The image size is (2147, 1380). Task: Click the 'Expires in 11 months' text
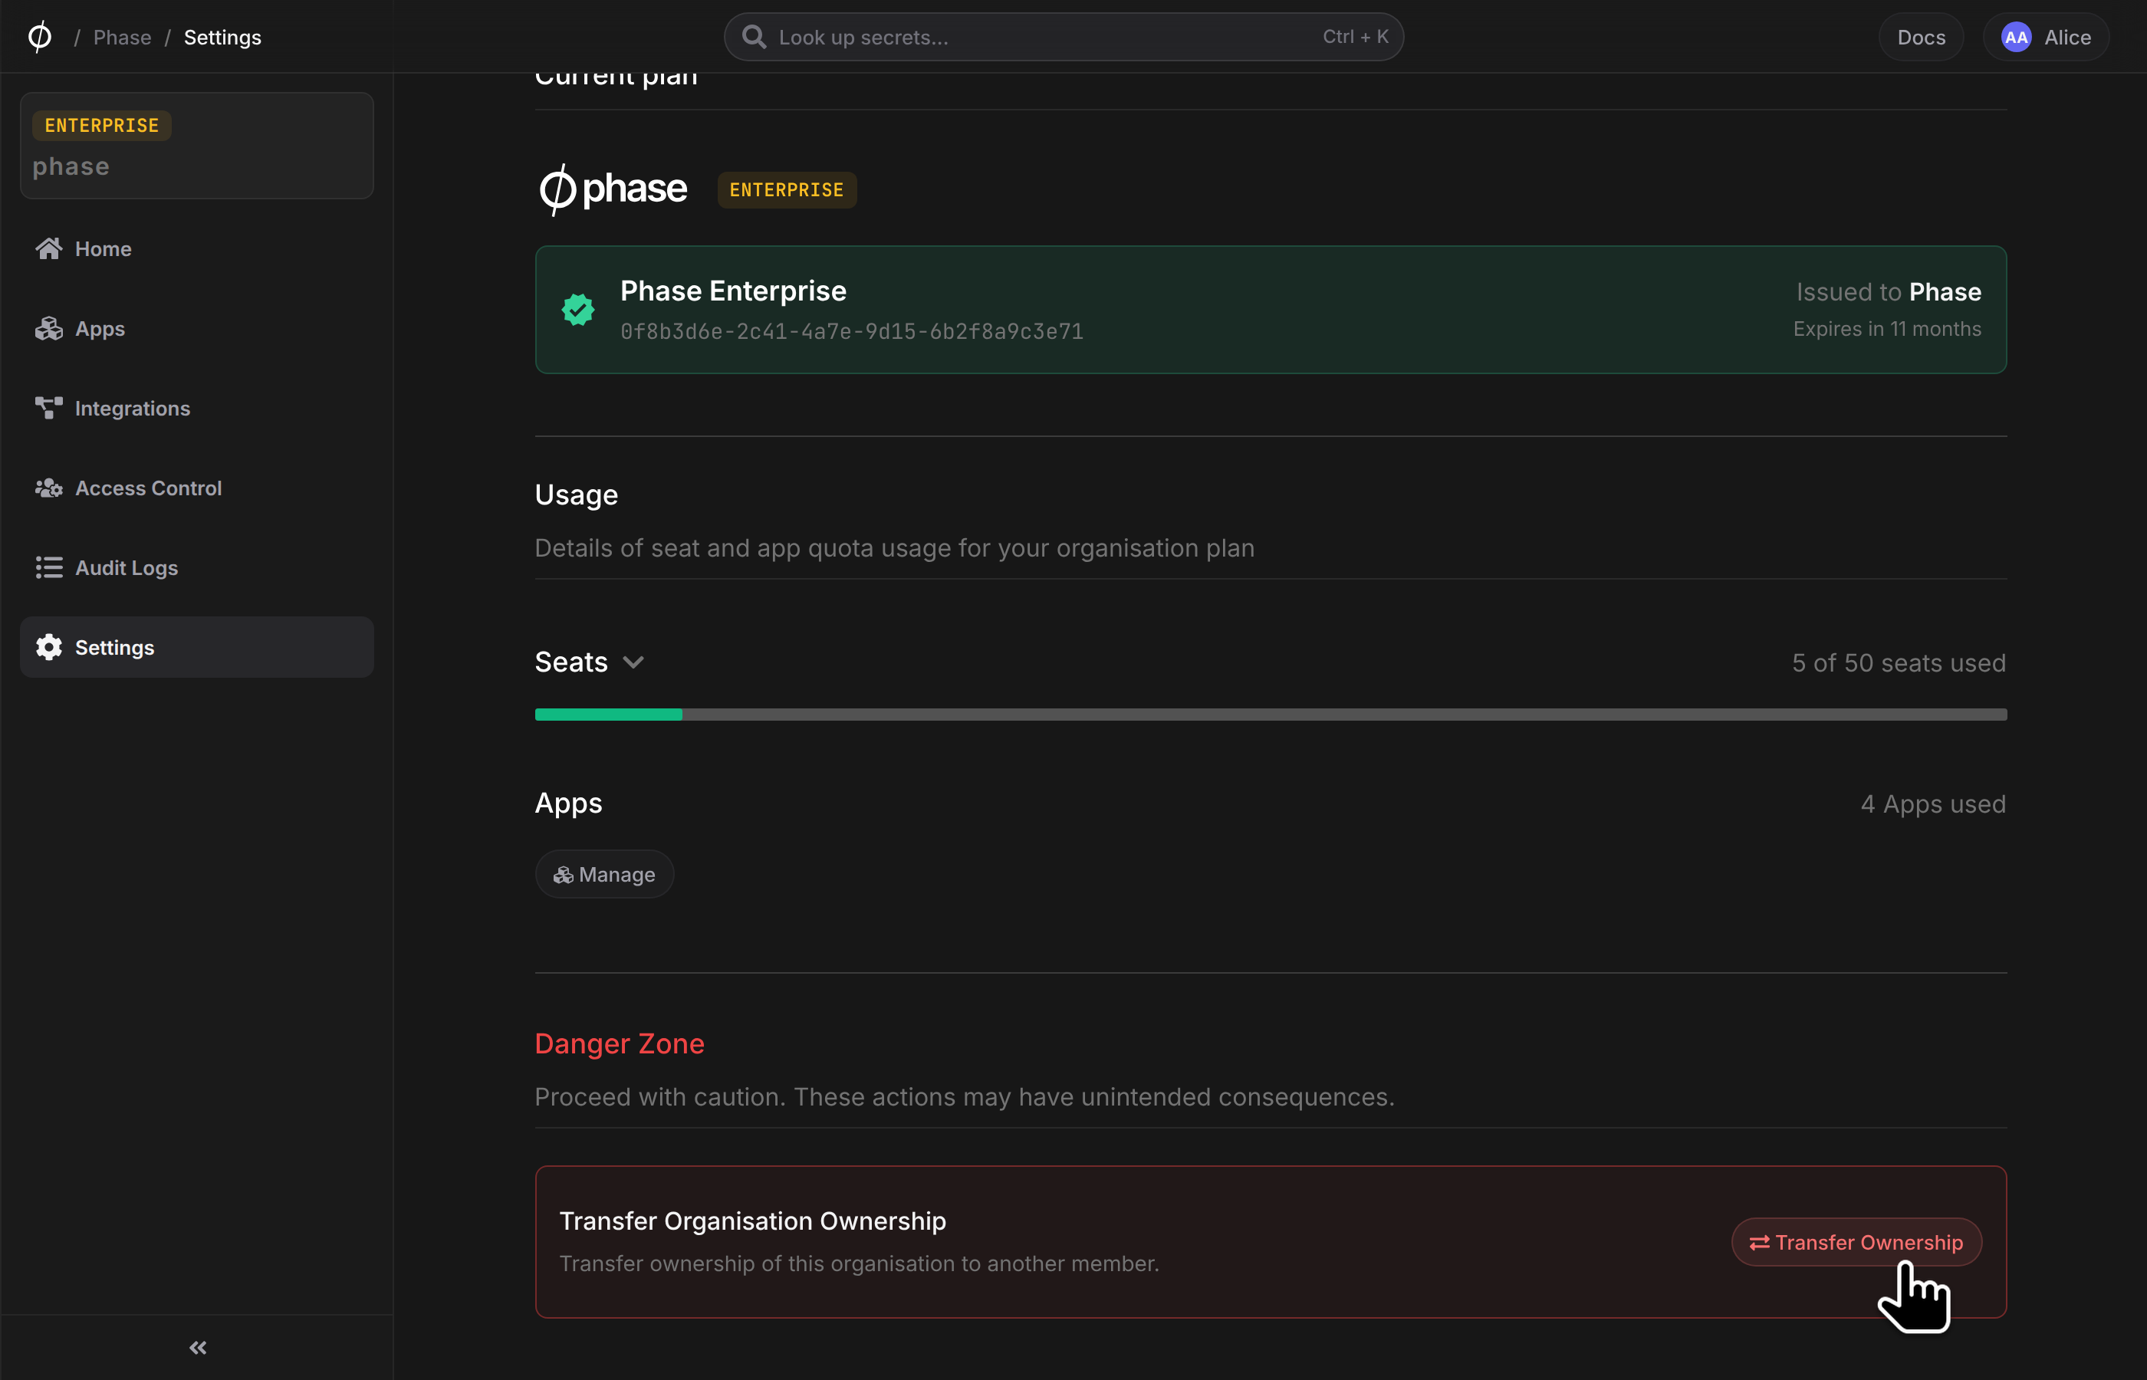[x=1887, y=329]
